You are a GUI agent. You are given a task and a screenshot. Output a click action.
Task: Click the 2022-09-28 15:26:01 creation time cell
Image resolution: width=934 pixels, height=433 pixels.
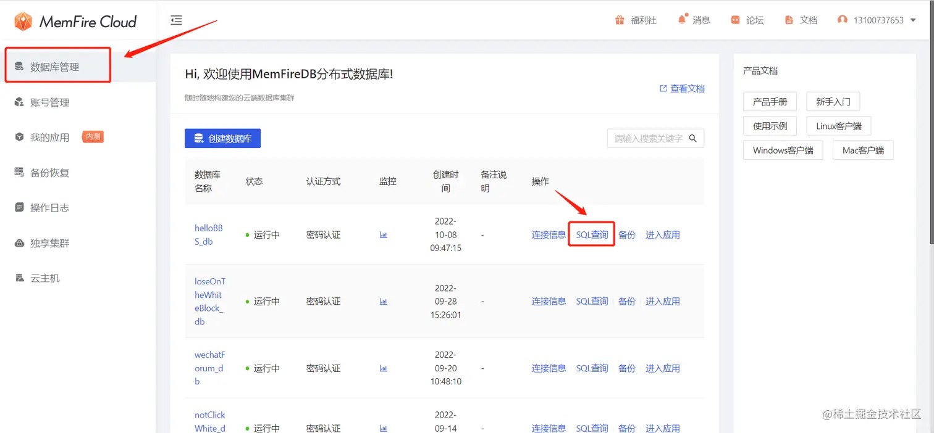tap(445, 302)
